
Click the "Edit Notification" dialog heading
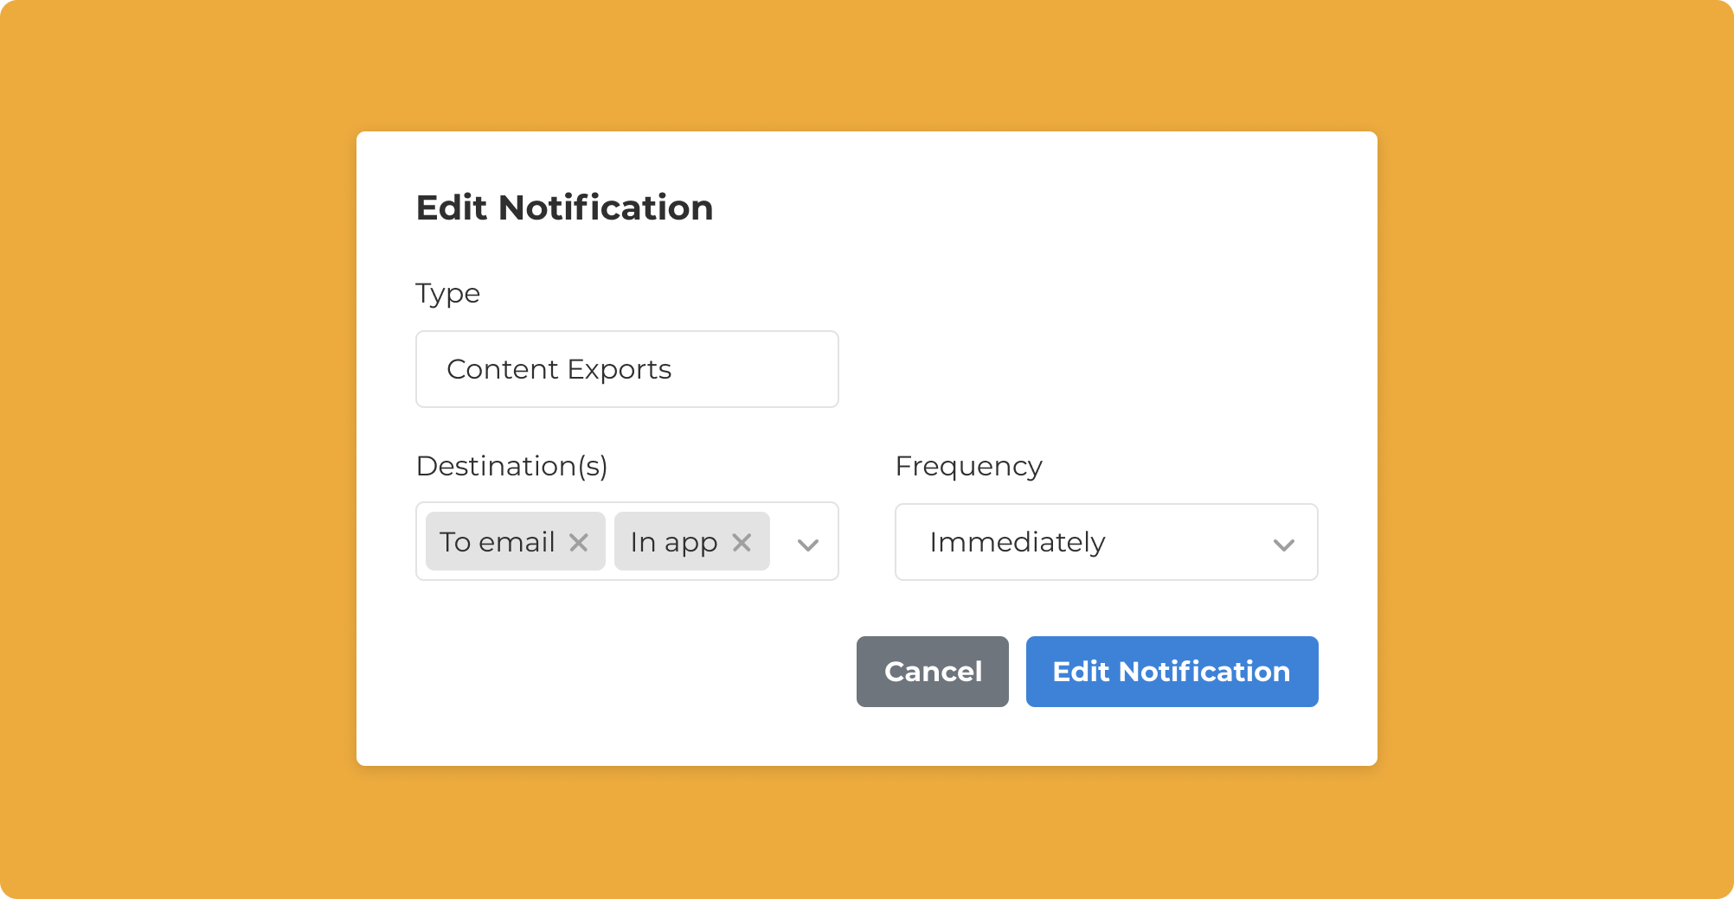[564, 207]
